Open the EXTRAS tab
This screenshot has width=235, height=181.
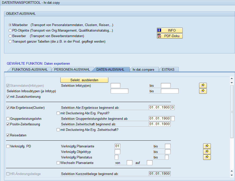[168, 69]
